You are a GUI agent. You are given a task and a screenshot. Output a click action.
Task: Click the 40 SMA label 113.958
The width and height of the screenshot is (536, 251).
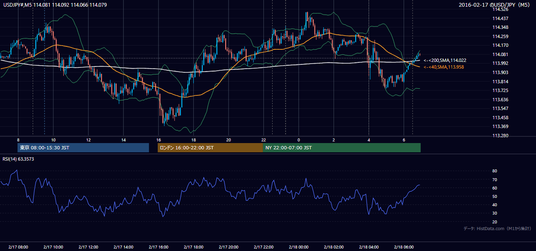(444, 67)
